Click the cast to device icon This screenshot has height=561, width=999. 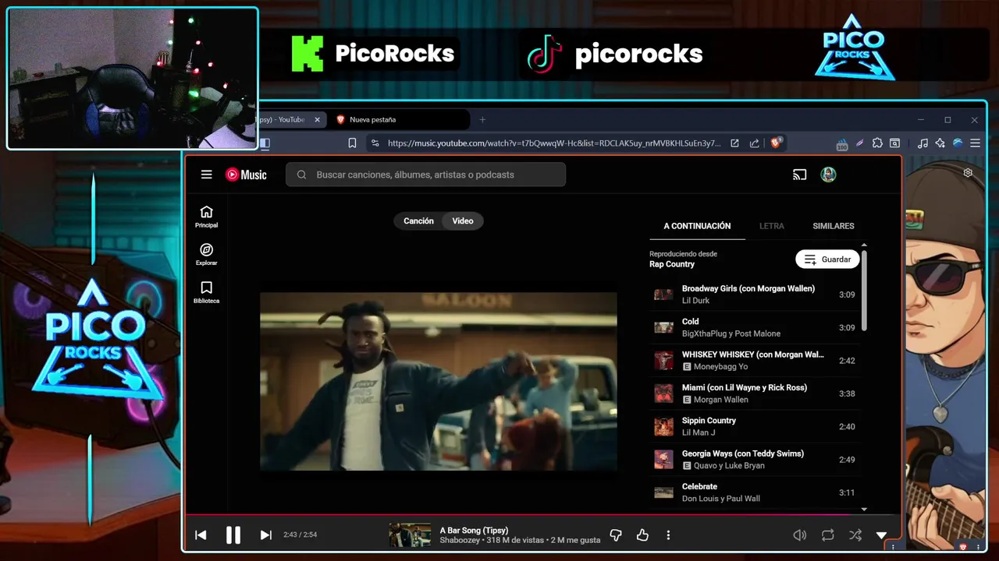799,175
